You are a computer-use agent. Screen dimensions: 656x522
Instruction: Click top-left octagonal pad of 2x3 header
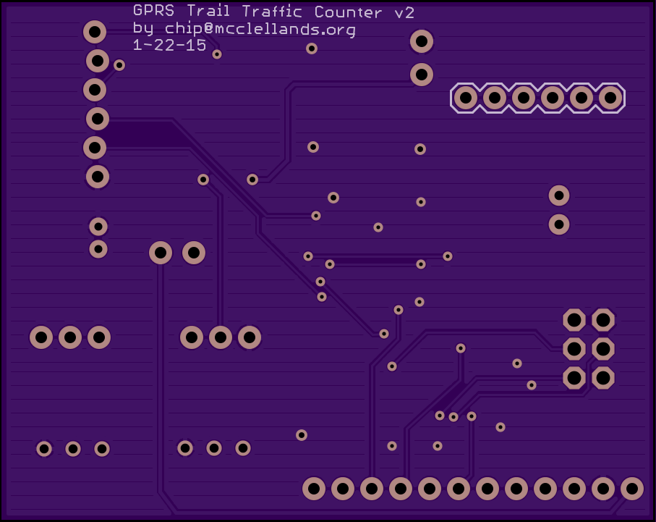point(574,319)
